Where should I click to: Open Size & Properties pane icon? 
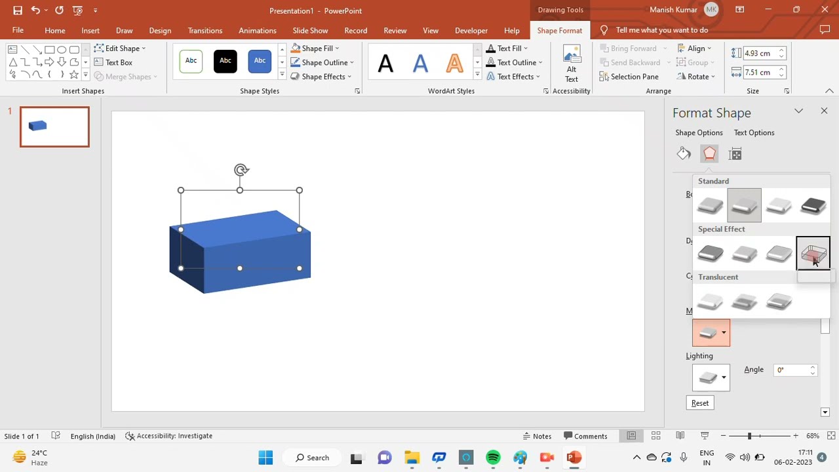735,154
